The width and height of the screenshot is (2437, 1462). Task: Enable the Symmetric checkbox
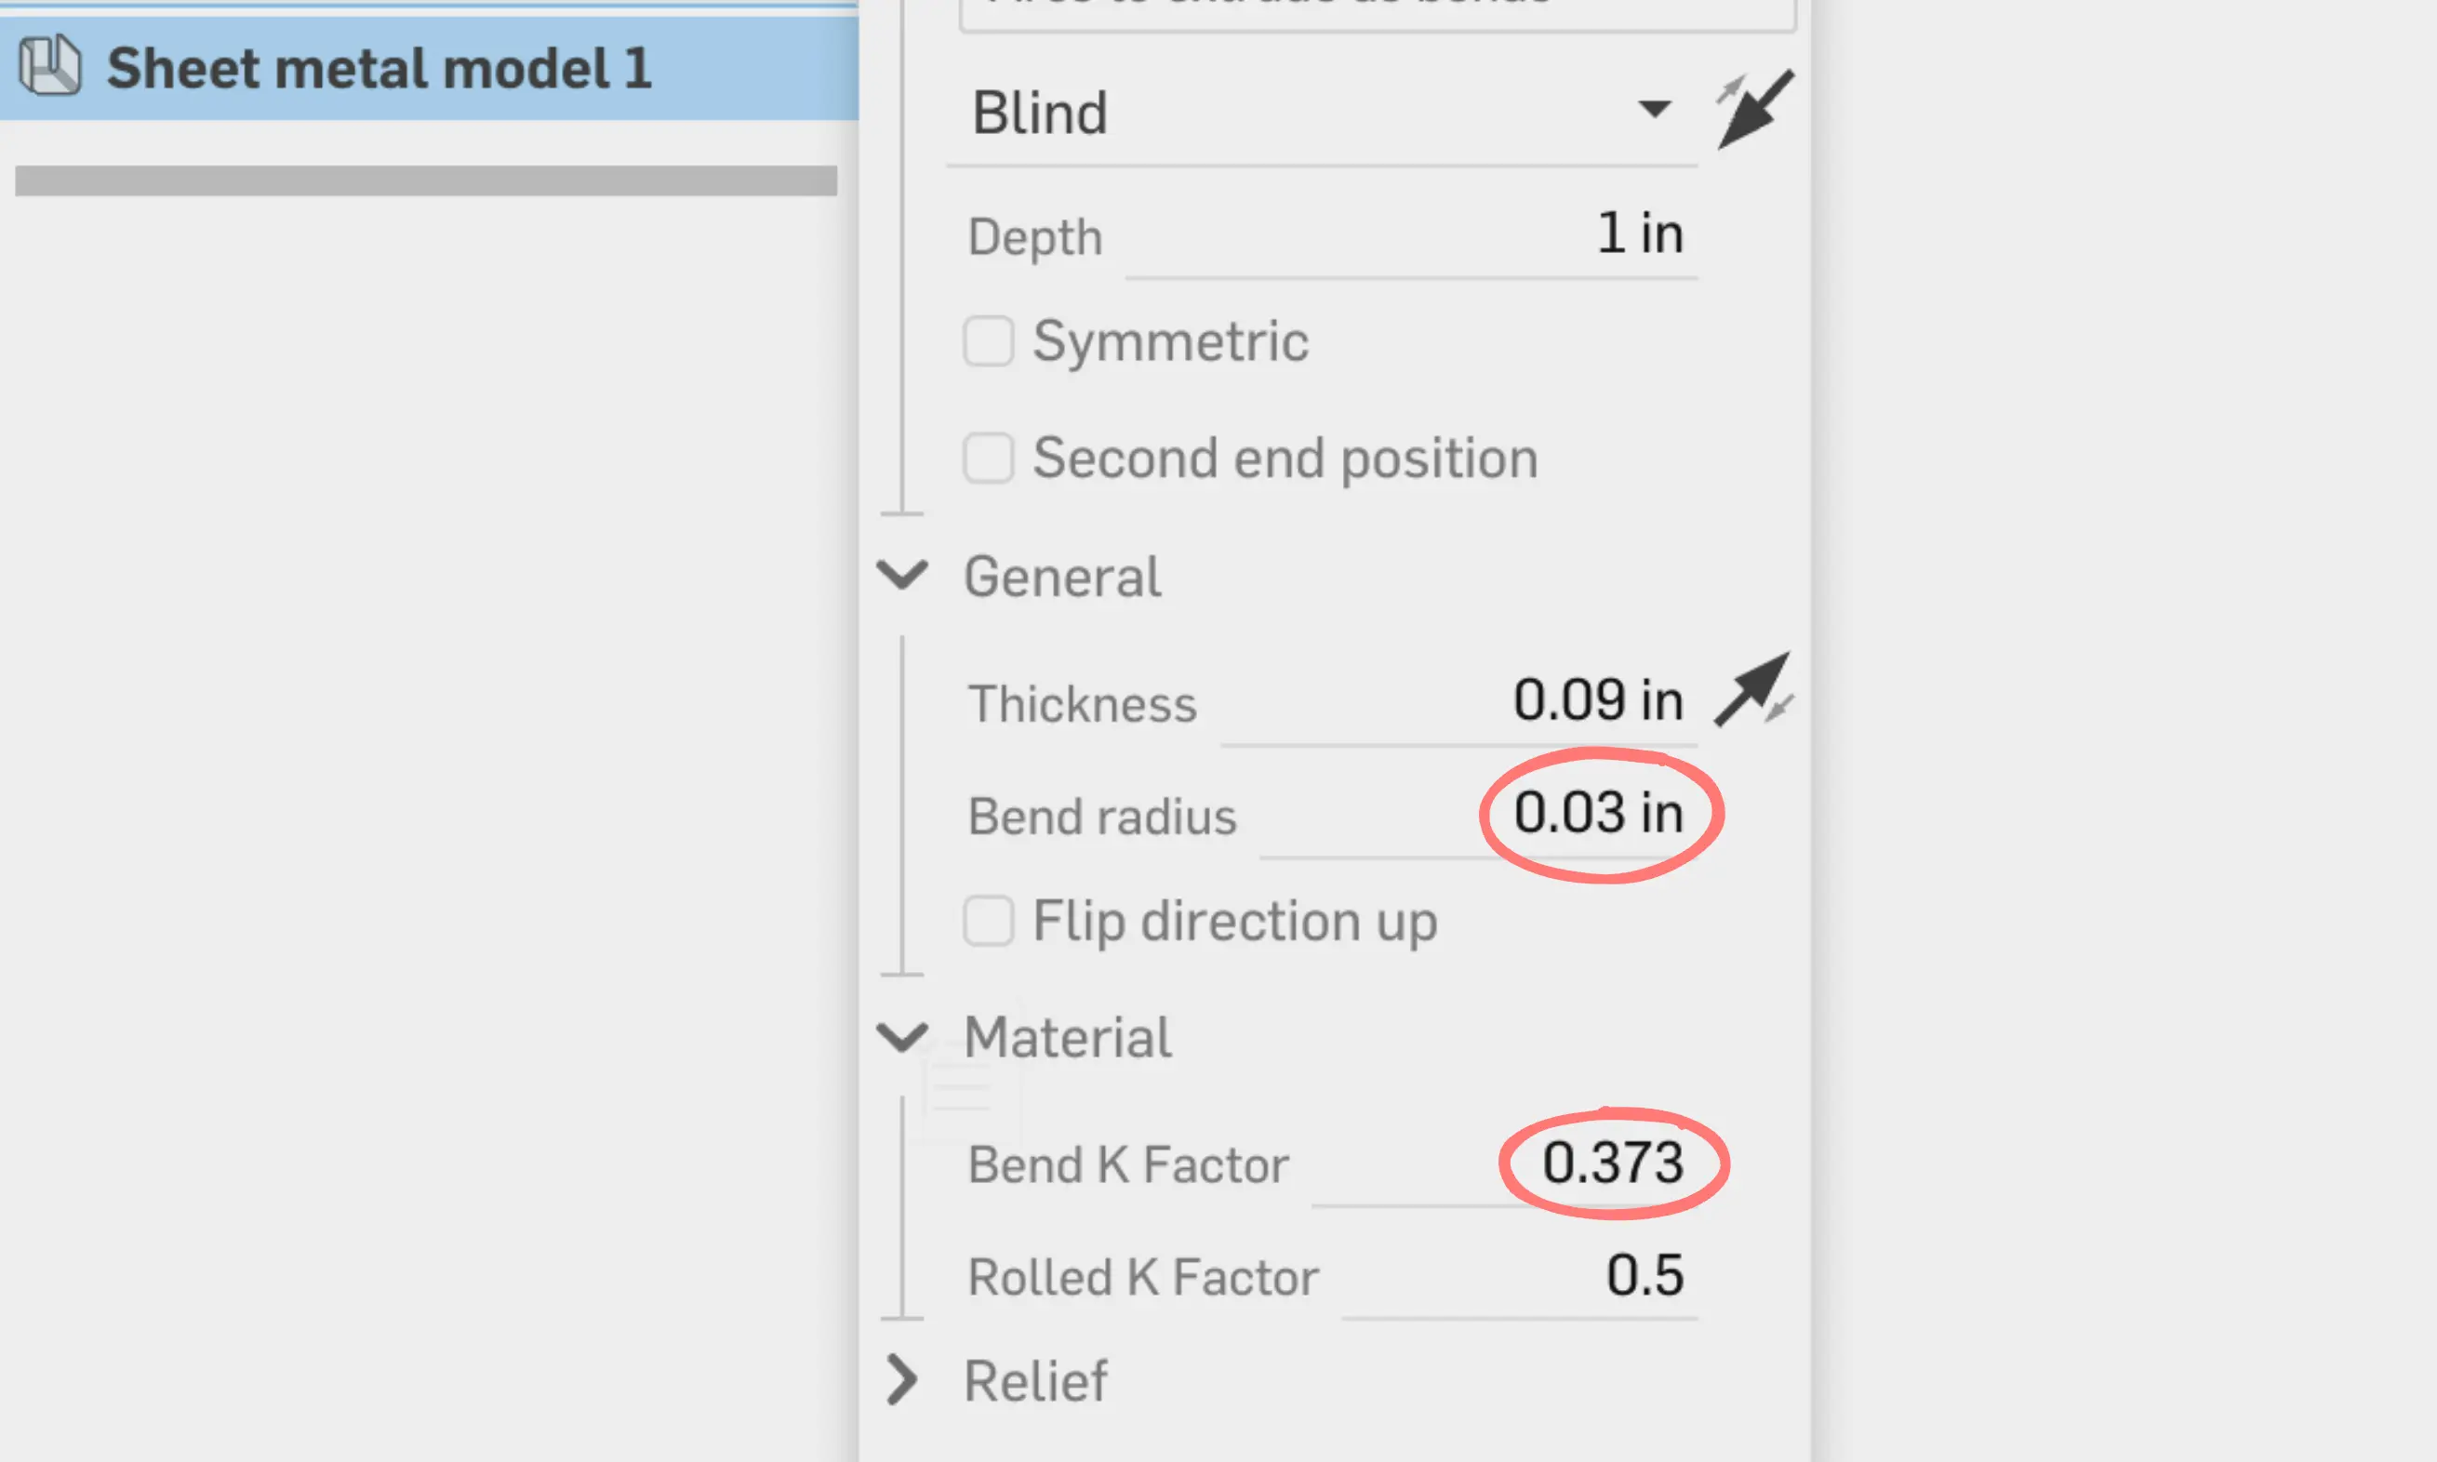[x=988, y=341]
